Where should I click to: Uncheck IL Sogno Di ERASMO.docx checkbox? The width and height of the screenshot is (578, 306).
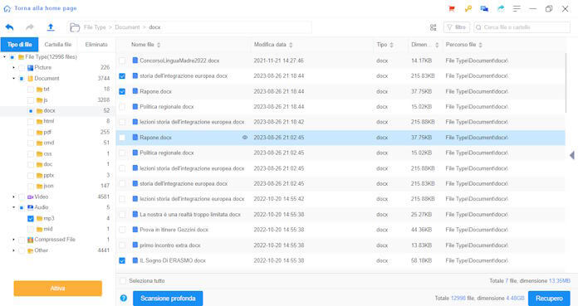tap(122, 260)
